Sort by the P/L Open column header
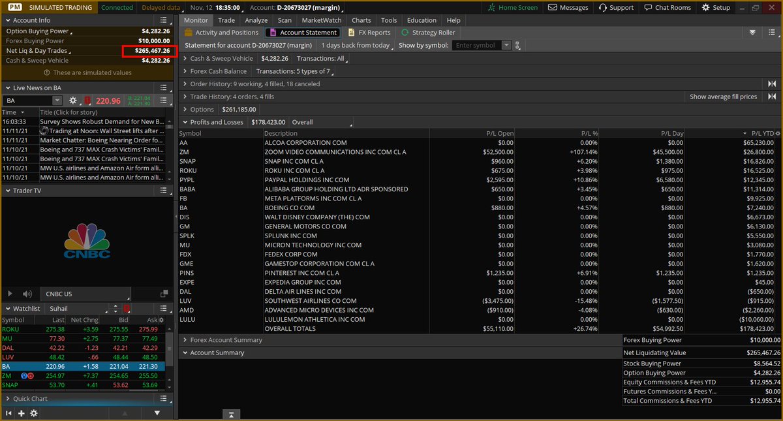Image resolution: width=783 pixels, height=421 pixels. point(500,133)
